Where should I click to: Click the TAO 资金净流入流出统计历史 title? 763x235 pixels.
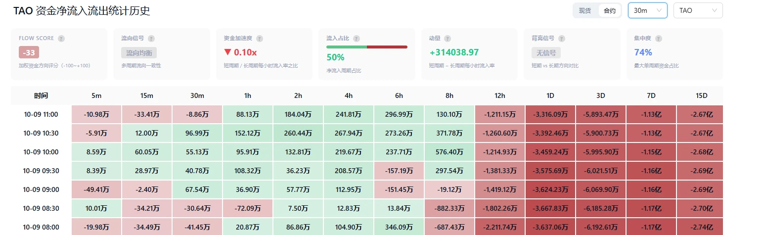82,11
